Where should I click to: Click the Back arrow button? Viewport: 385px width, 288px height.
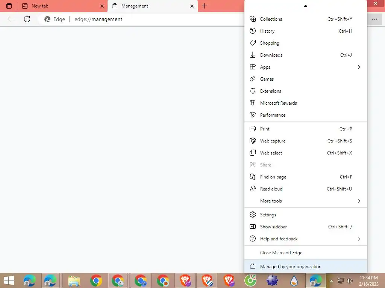pos(10,19)
